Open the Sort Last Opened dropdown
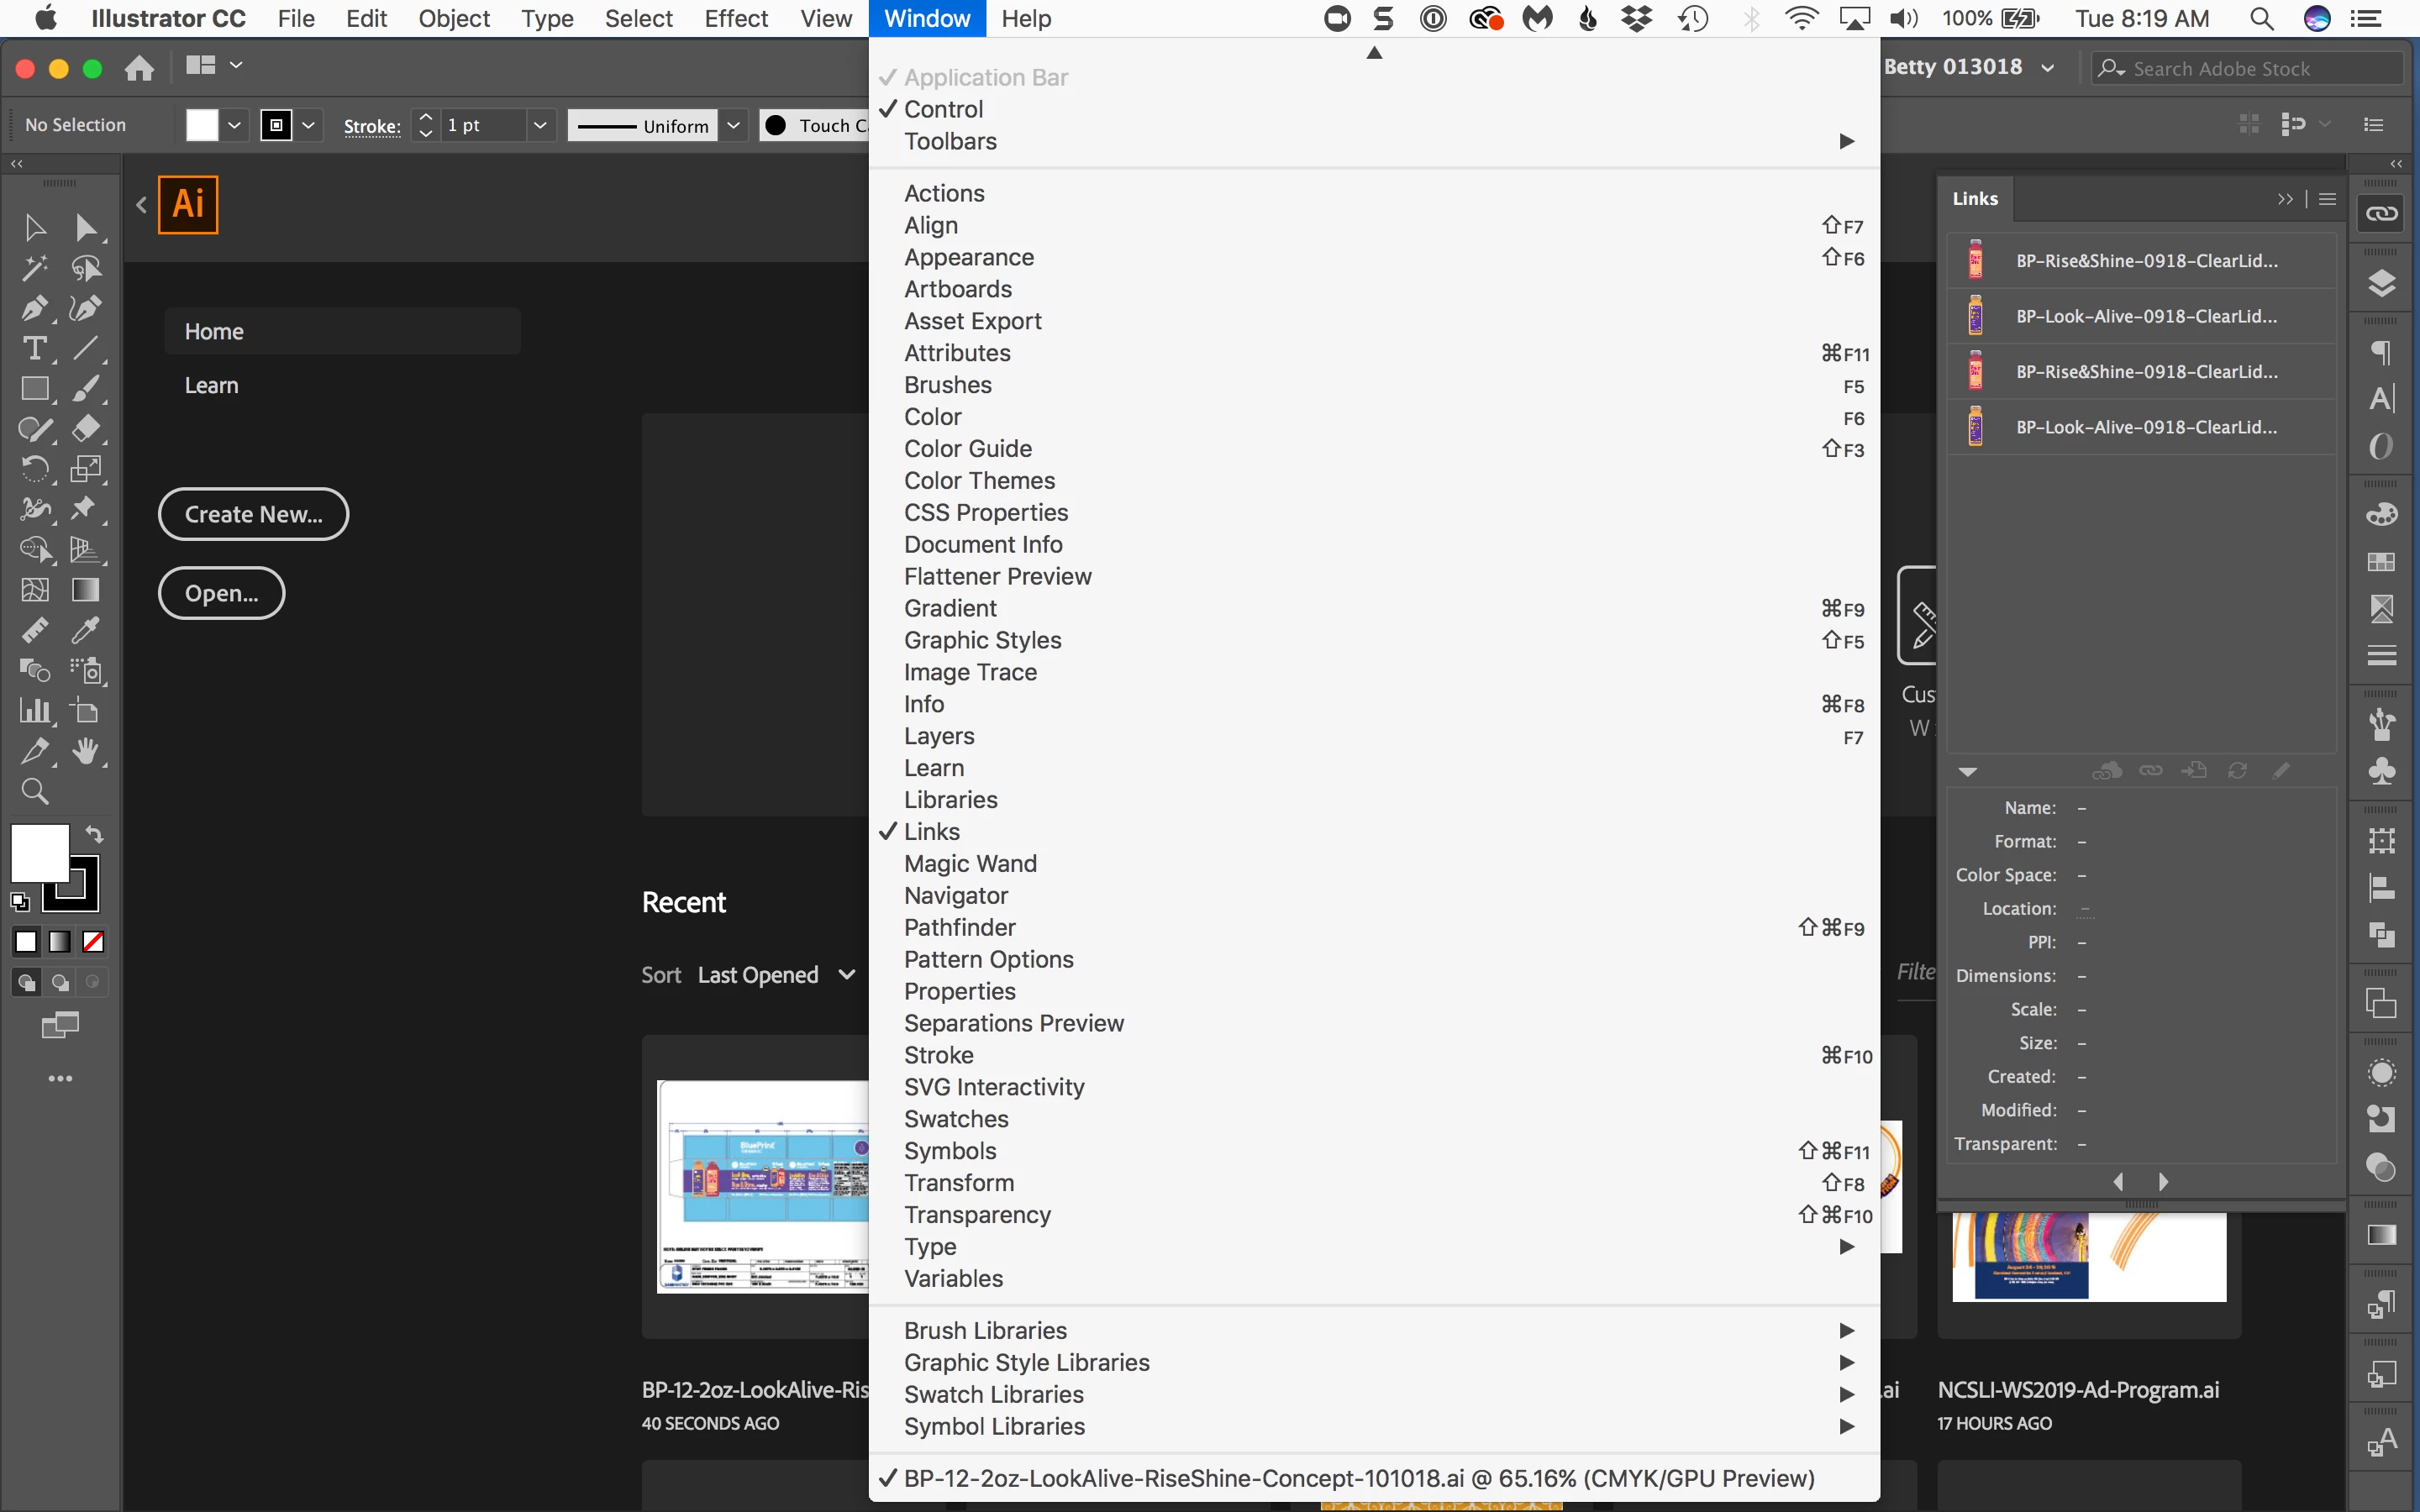The height and width of the screenshot is (1512, 2420). tap(775, 975)
